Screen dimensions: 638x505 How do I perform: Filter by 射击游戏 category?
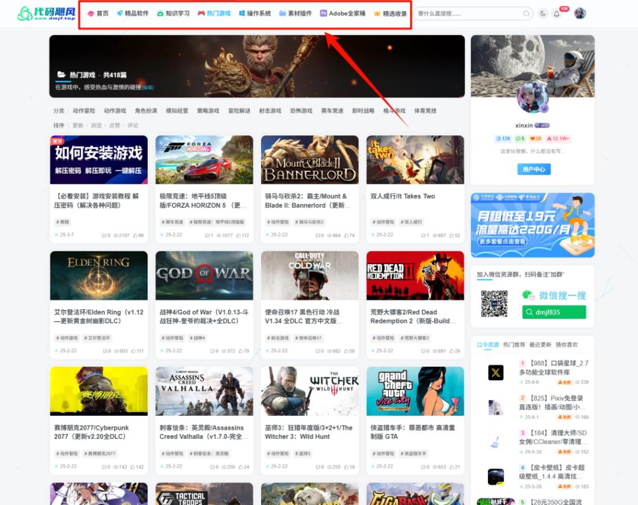(x=270, y=111)
